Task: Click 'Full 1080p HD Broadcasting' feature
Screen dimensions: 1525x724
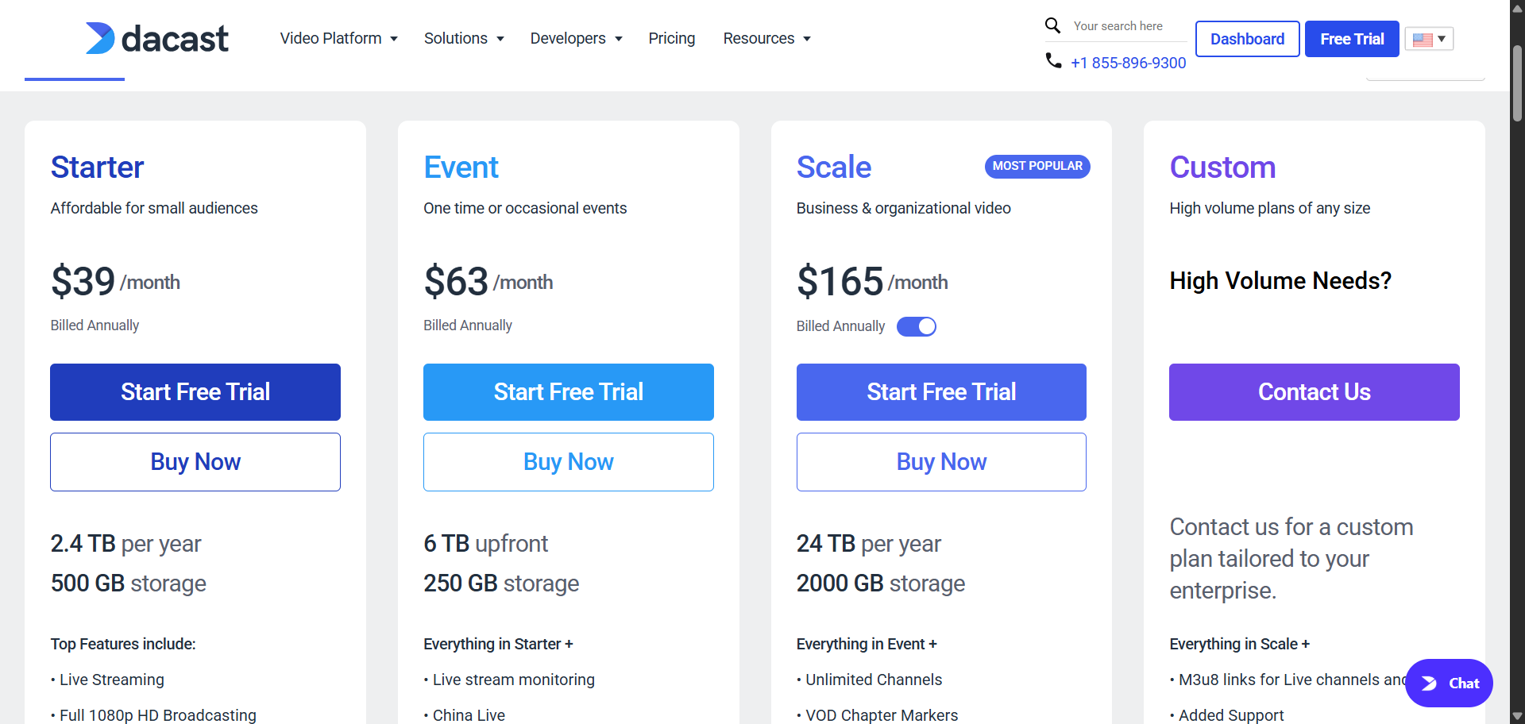Action: 157,715
